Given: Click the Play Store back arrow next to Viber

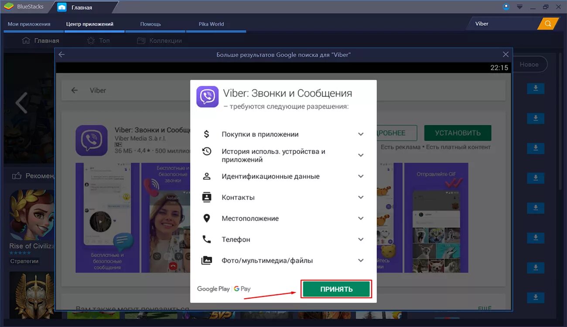Looking at the screenshot, I should [x=75, y=90].
